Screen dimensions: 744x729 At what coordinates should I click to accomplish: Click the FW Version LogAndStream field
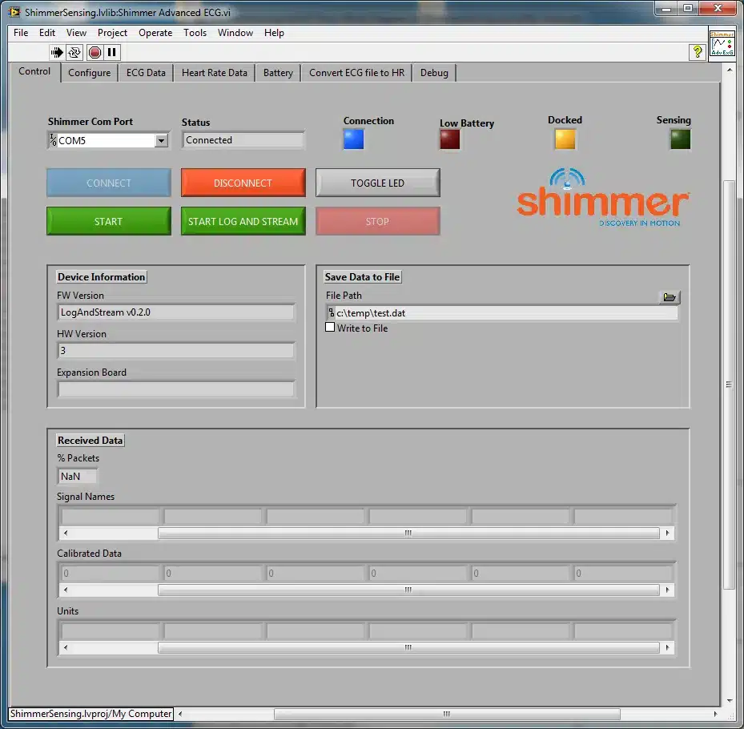tap(176, 312)
